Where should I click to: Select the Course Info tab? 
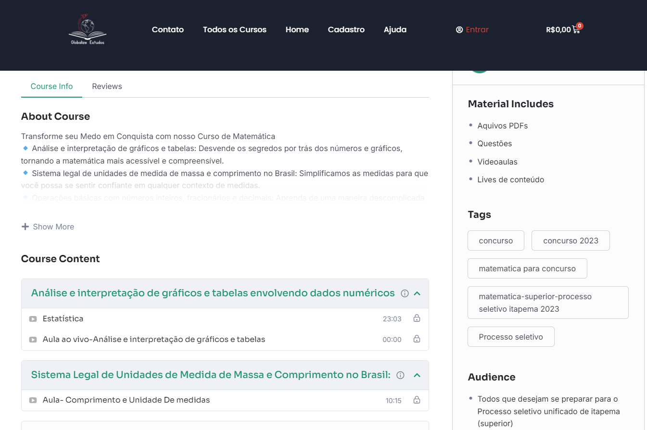(x=51, y=86)
